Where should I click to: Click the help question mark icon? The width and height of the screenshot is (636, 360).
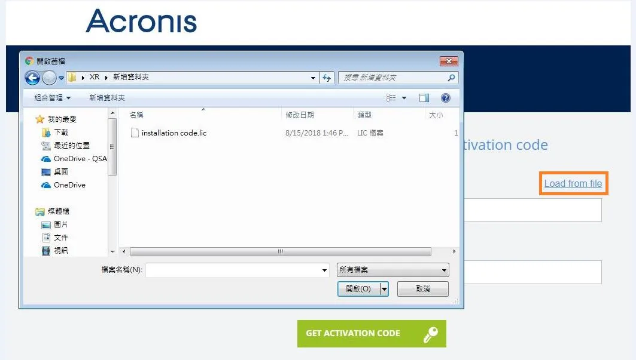445,98
